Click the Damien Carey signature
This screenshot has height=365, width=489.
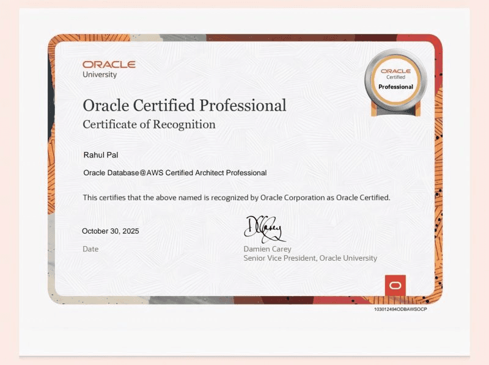pos(264,229)
